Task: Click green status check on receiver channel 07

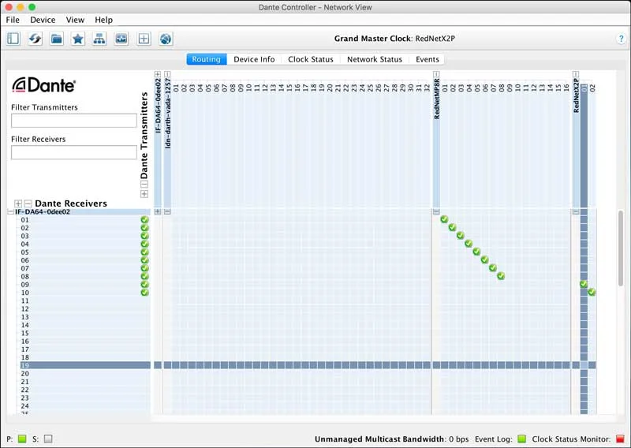Action: point(145,268)
